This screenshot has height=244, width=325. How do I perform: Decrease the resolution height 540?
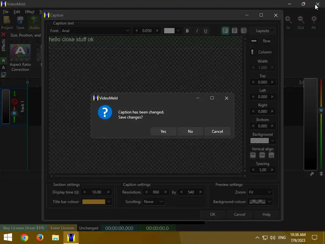(181, 192)
